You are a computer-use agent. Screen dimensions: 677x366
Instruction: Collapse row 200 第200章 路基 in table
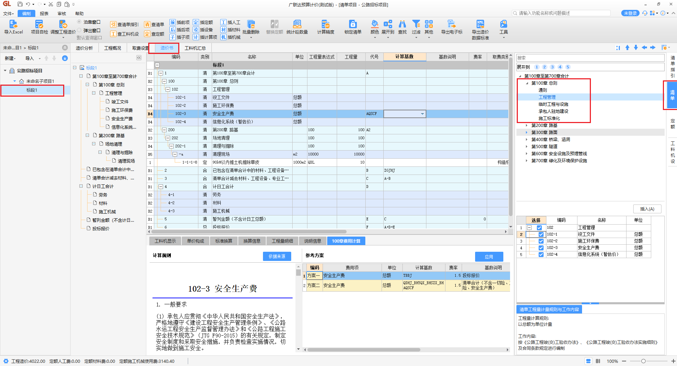[164, 130]
